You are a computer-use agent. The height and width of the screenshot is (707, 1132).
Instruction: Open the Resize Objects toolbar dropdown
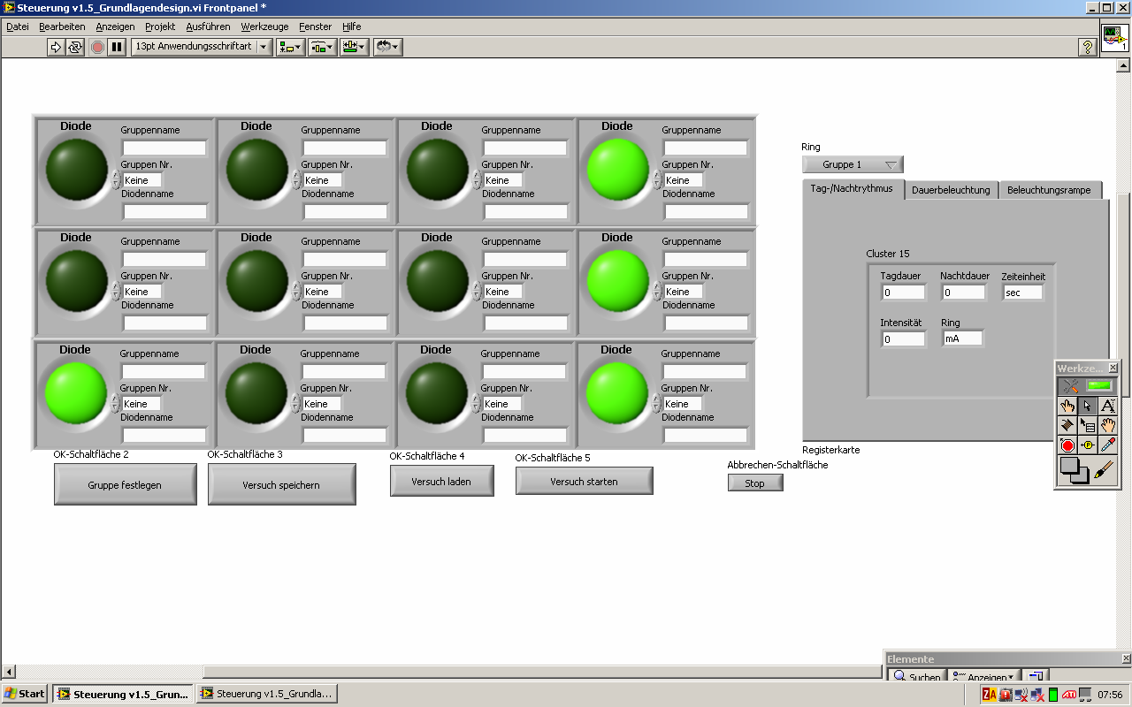pos(355,47)
